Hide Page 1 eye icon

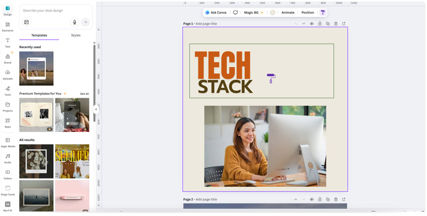[x=312, y=24]
